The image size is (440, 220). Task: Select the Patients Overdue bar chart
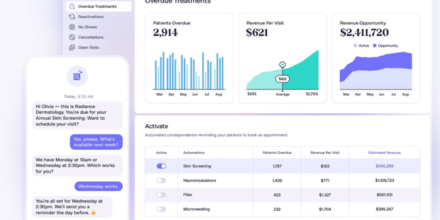(x=189, y=71)
